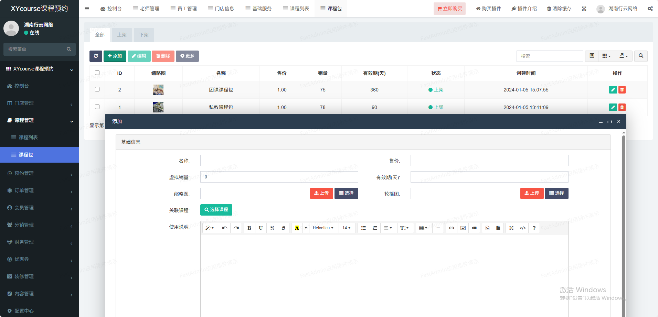Delete row of 团课课程包 with red trash icon

[622, 90]
